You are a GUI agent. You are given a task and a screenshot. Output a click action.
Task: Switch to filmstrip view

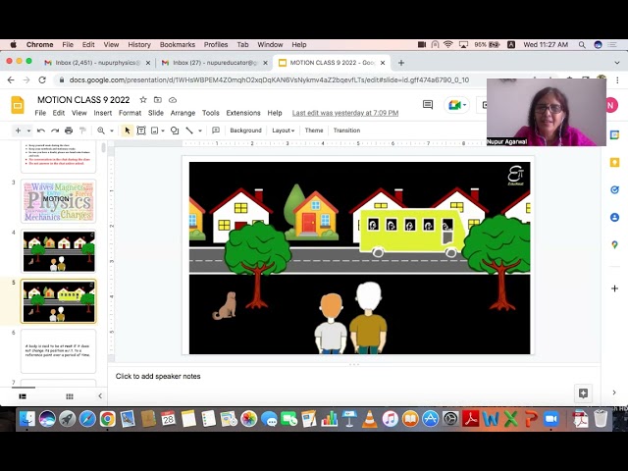pos(23,396)
